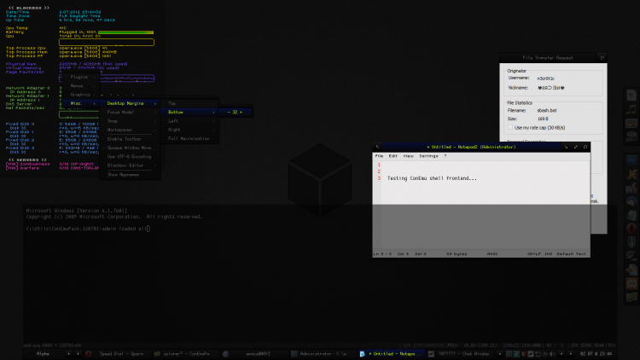Open Notepad2 Settings menu
The width and height of the screenshot is (640, 360).
428,156
